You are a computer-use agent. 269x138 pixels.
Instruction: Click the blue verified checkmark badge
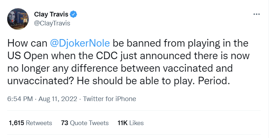pos(74,14)
